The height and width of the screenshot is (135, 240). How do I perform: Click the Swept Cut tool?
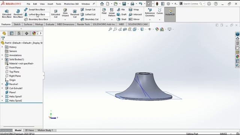(x=88, y=9)
